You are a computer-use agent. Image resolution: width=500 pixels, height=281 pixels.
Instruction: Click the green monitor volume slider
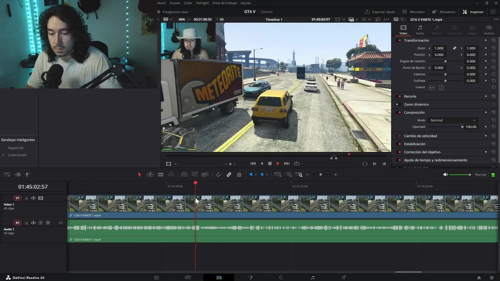point(460,174)
